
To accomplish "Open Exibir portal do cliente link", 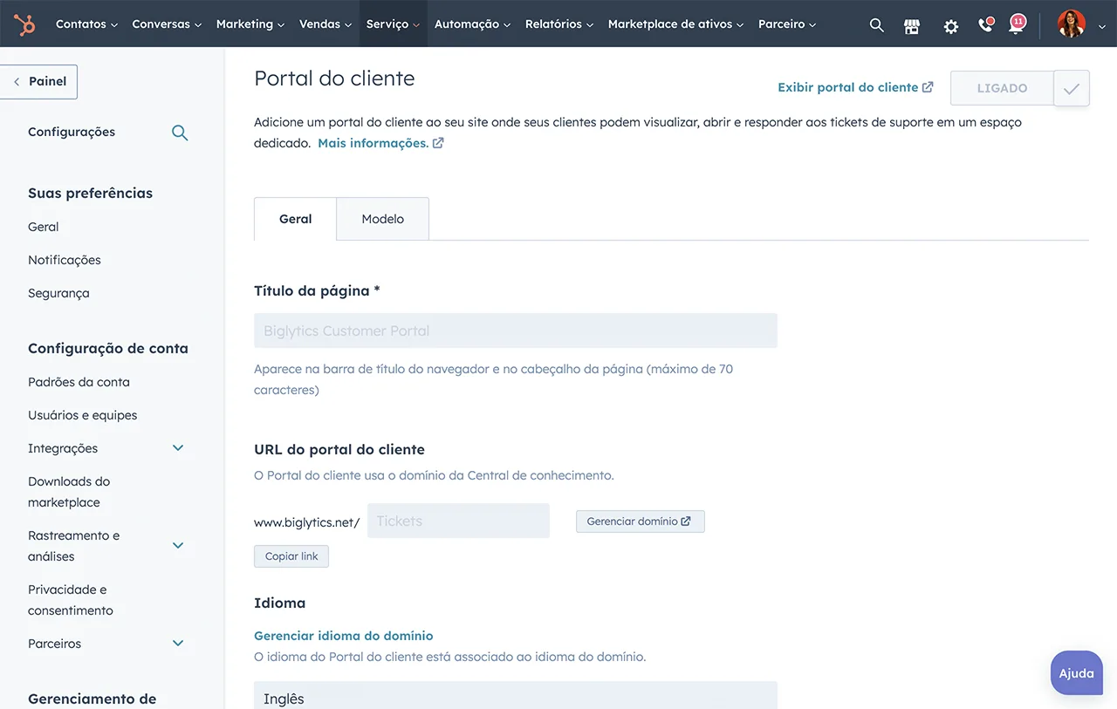I will point(855,87).
